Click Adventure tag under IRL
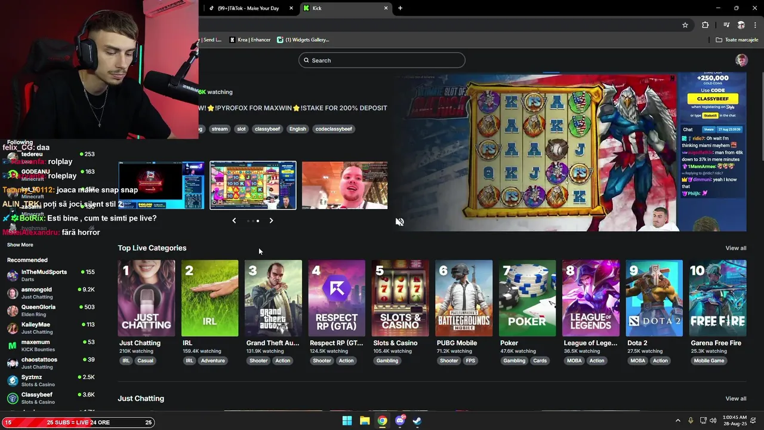 (x=212, y=361)
